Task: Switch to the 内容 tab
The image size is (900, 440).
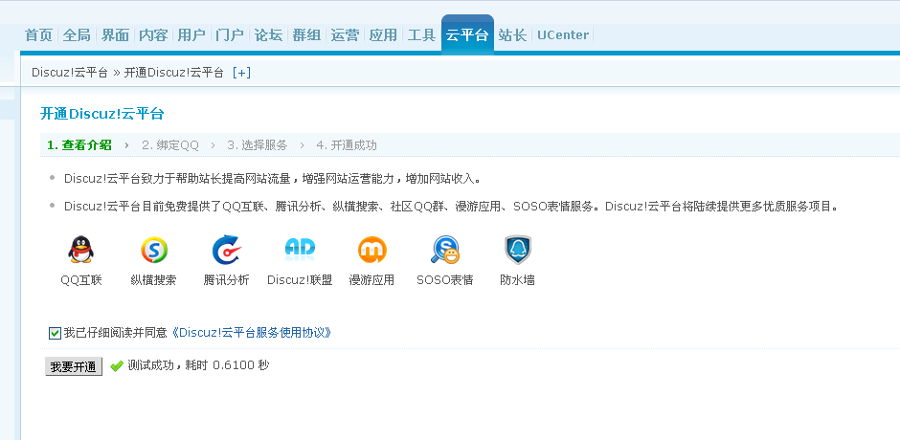Action: (x=153, y=35)
